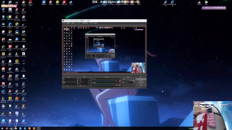
Task: Add a scene with the plus icon
Action: pyautogui.click(x=63, y=86)
